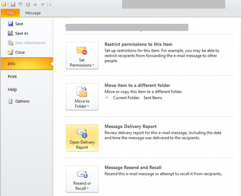The image size is (241, 196).
Task: Go to previous item with up arrow
Action: click(x=35, y=5)
